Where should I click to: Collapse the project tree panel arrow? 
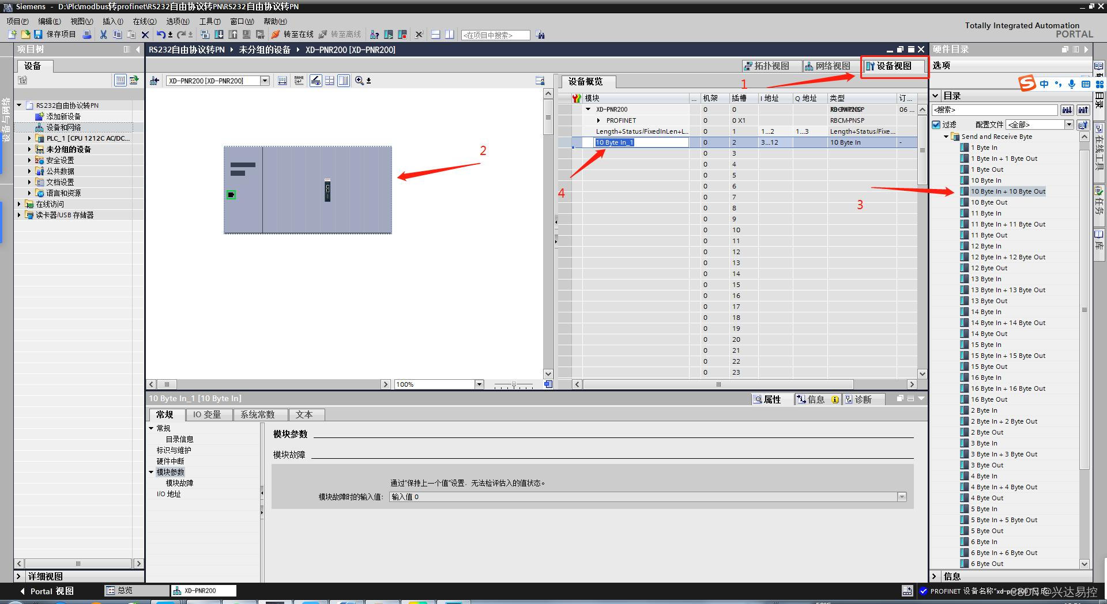point(138,50)
